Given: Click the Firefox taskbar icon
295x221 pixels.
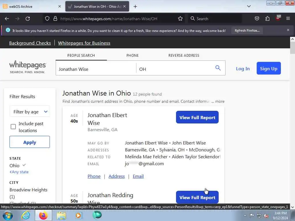Looking at the screenshot, I should pyautogui.click(x=43, y=215).
